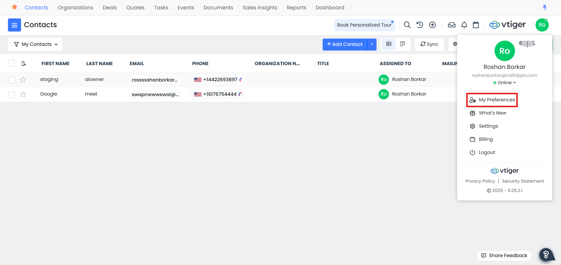Go to Organizations tab
Viewport: 561px width, 265px height.
coord(75,8)
